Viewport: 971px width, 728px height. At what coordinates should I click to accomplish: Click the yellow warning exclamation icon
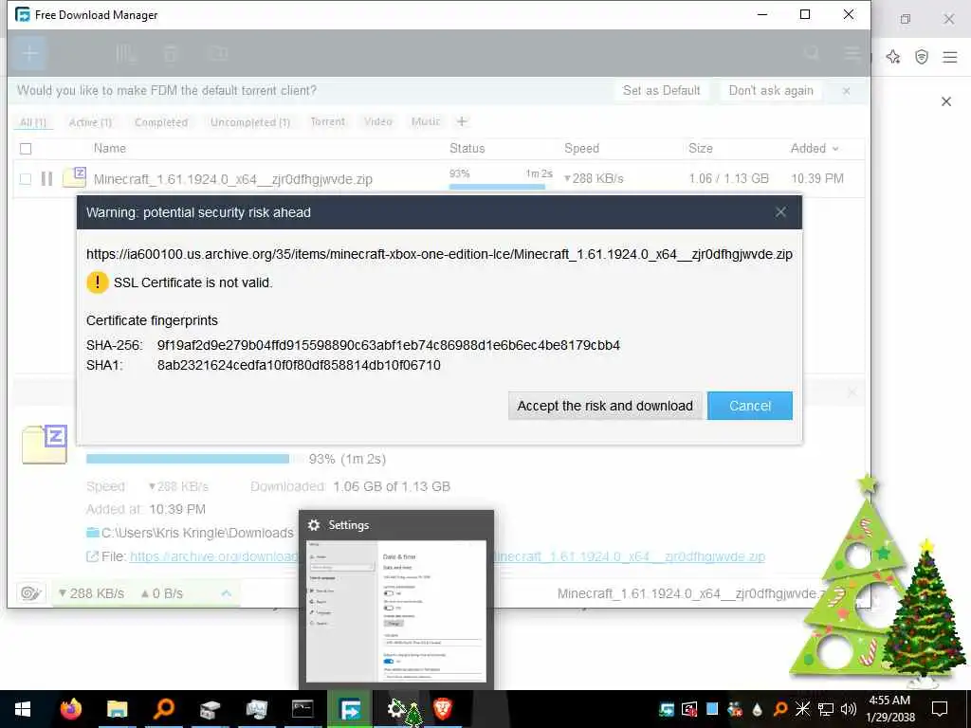98,282
